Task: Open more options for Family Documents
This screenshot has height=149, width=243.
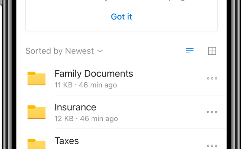Action: point(212,78)
